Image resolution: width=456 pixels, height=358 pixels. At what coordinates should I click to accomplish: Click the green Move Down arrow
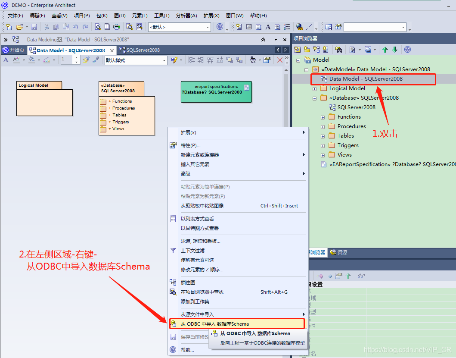pyautogui.click(x=394, y=50)
